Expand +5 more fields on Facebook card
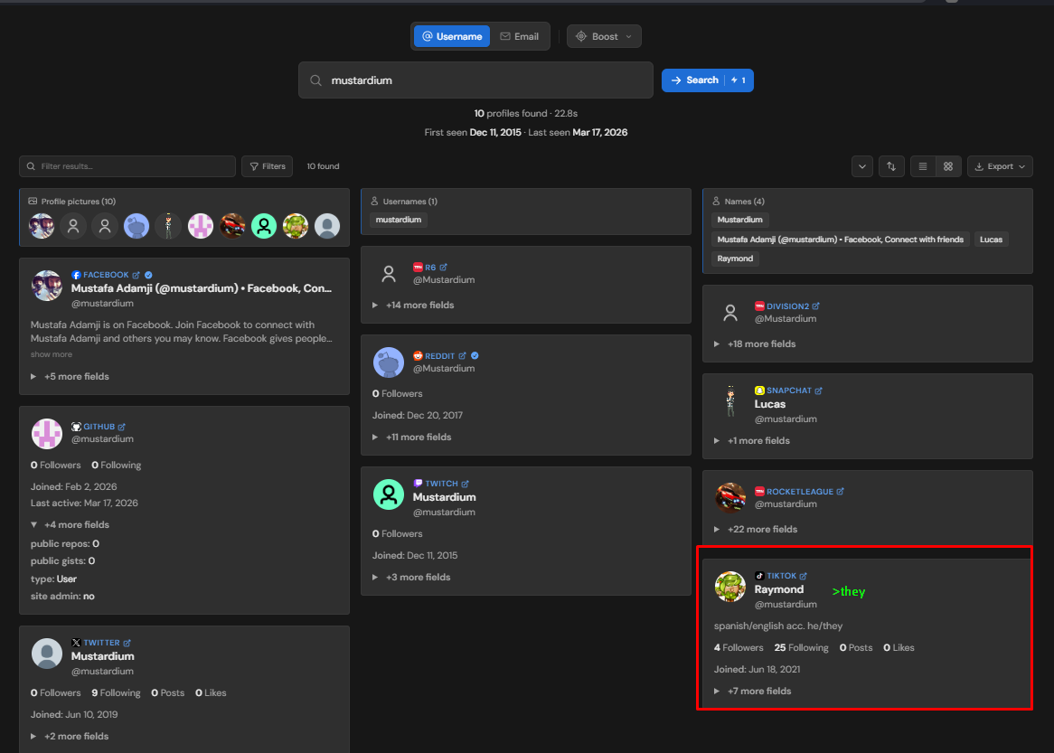Screen dimensions: 1054x753 [70, 376]
